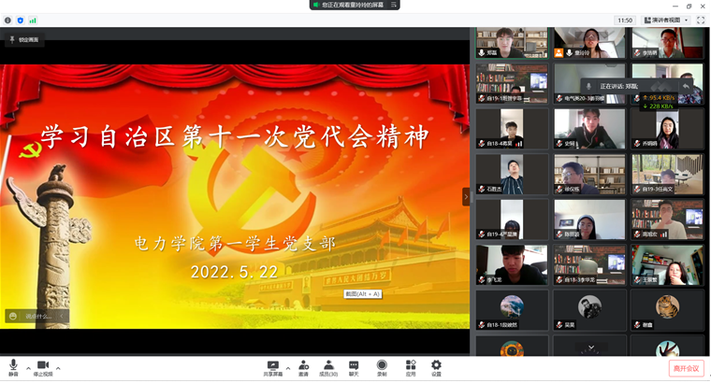Toggle the 锁定画面 pin screen button
The image size is (711, 383).
point(24,40)
